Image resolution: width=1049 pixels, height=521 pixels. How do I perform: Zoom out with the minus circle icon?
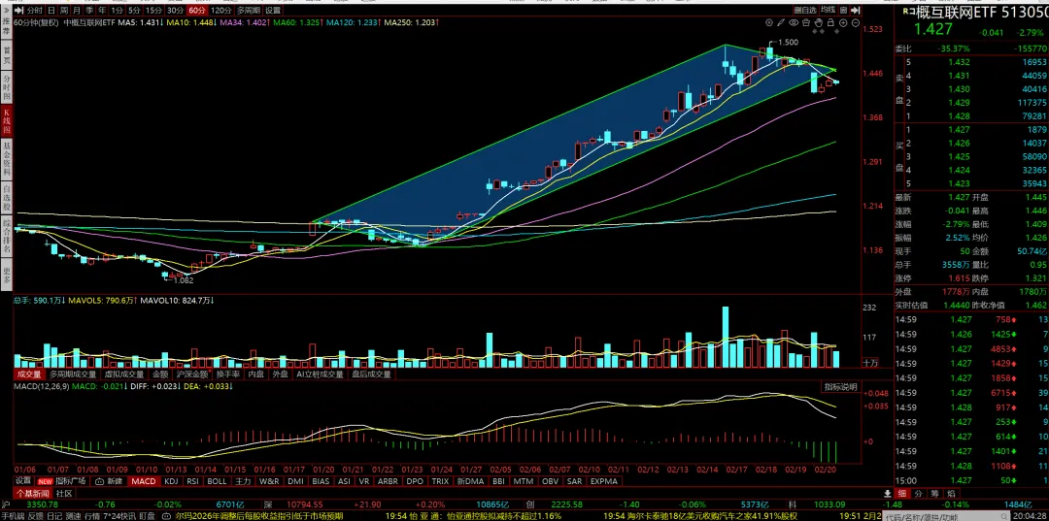[x=855, y=22]
